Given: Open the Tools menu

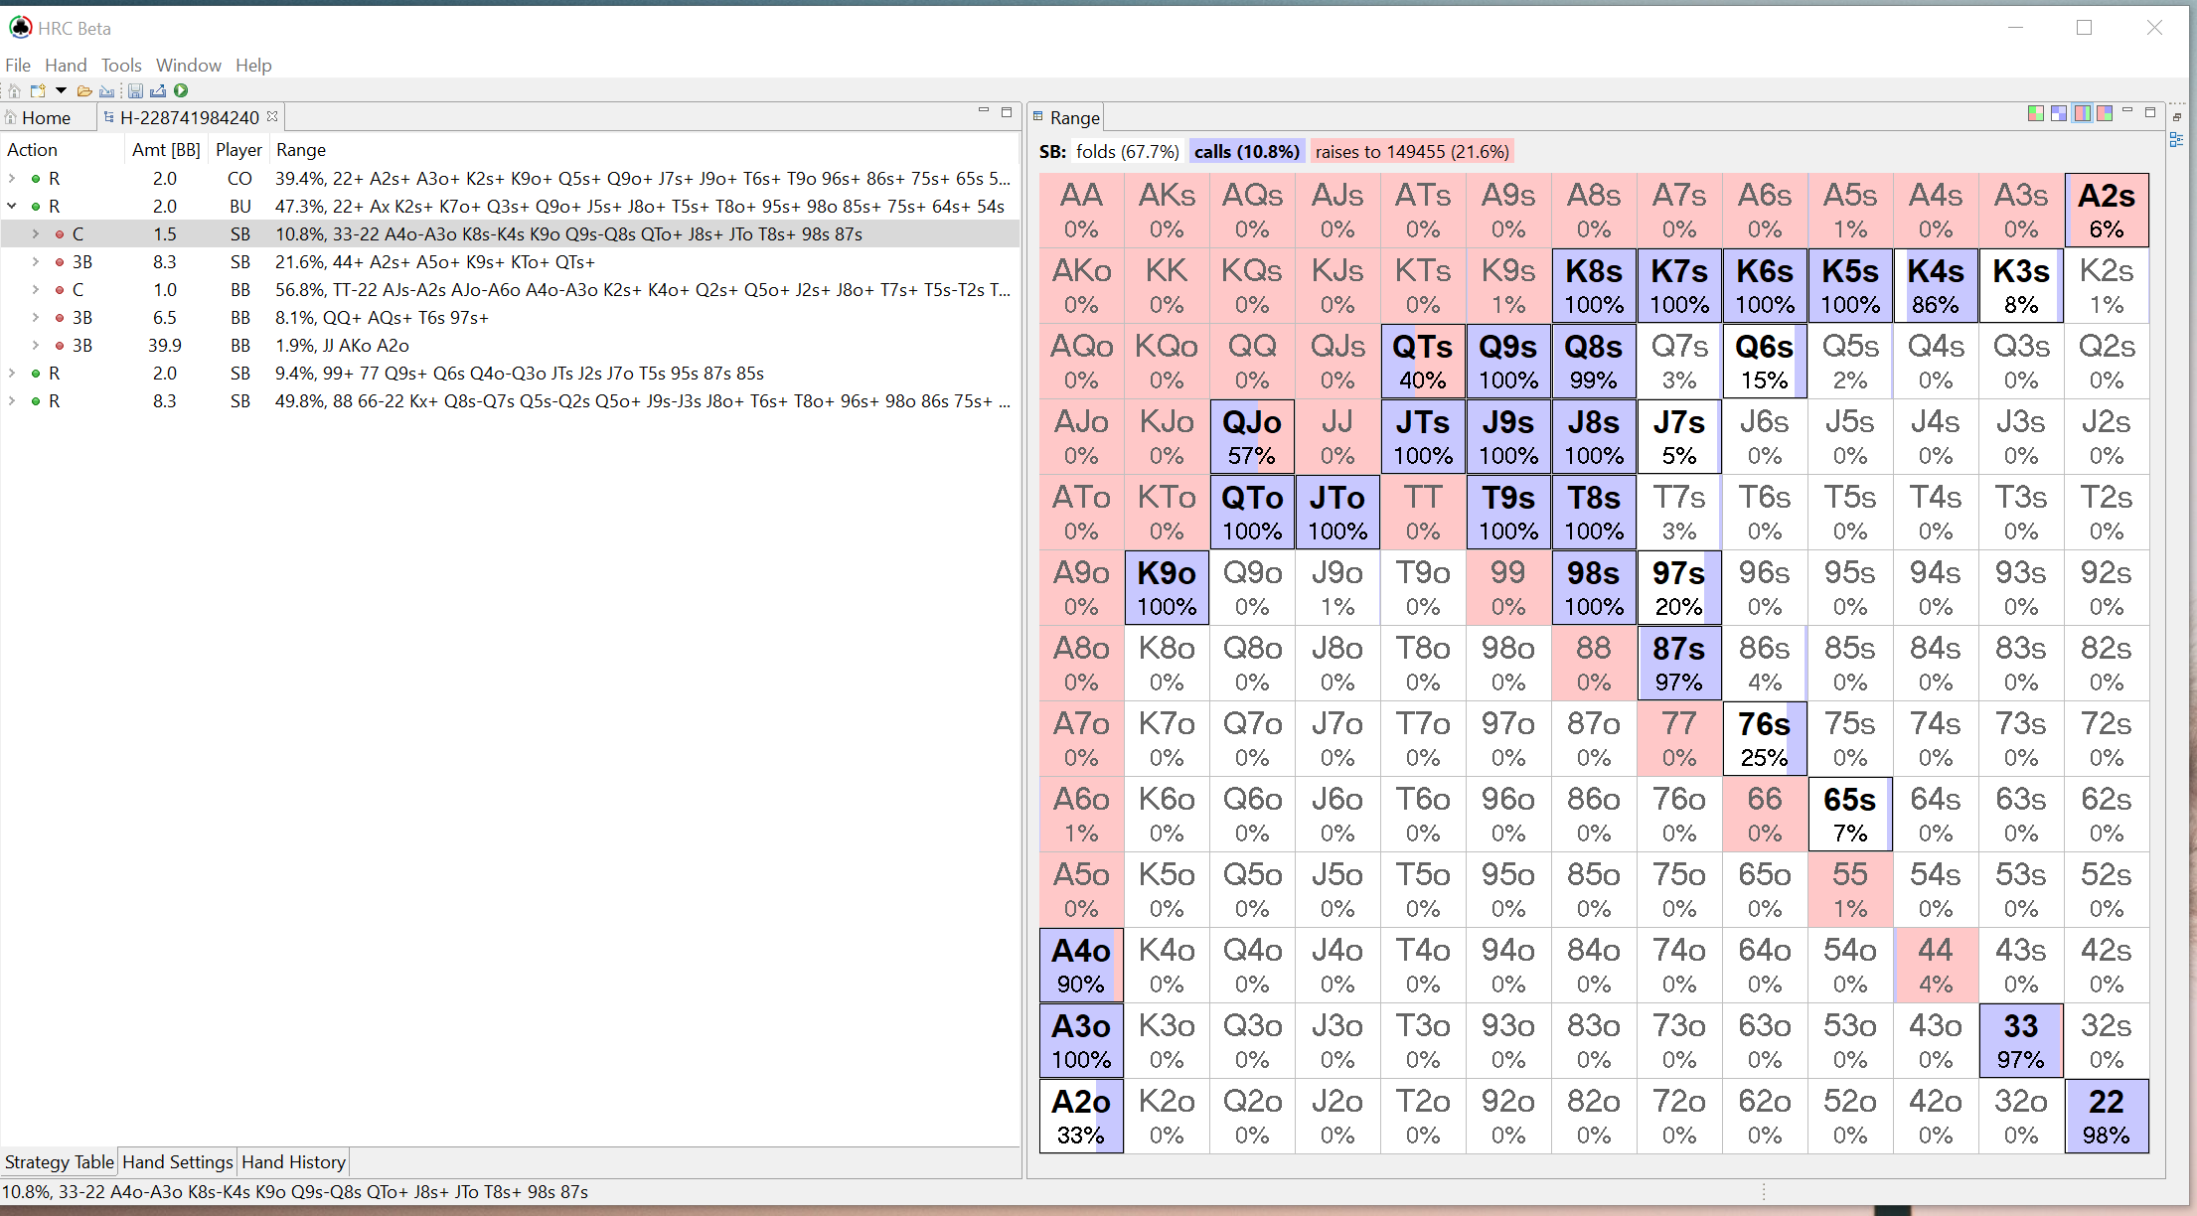Looking at the screenshot, I should click(121, 66).
